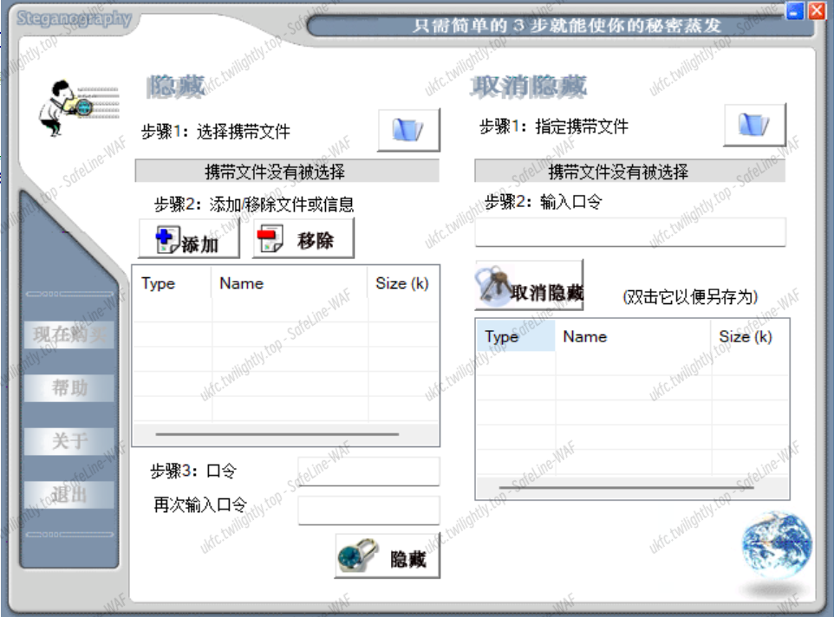
Task: Click 退出 (Exit) sidebar button
Action: coord(70,495)
